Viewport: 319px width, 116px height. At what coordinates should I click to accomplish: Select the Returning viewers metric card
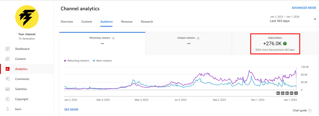[102, 43]
